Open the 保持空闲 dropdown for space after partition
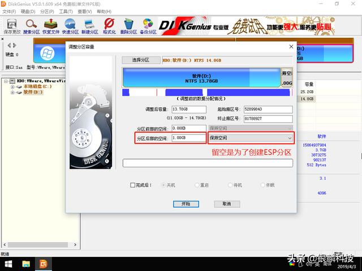The image size is (362, 271). click(251, 138)
